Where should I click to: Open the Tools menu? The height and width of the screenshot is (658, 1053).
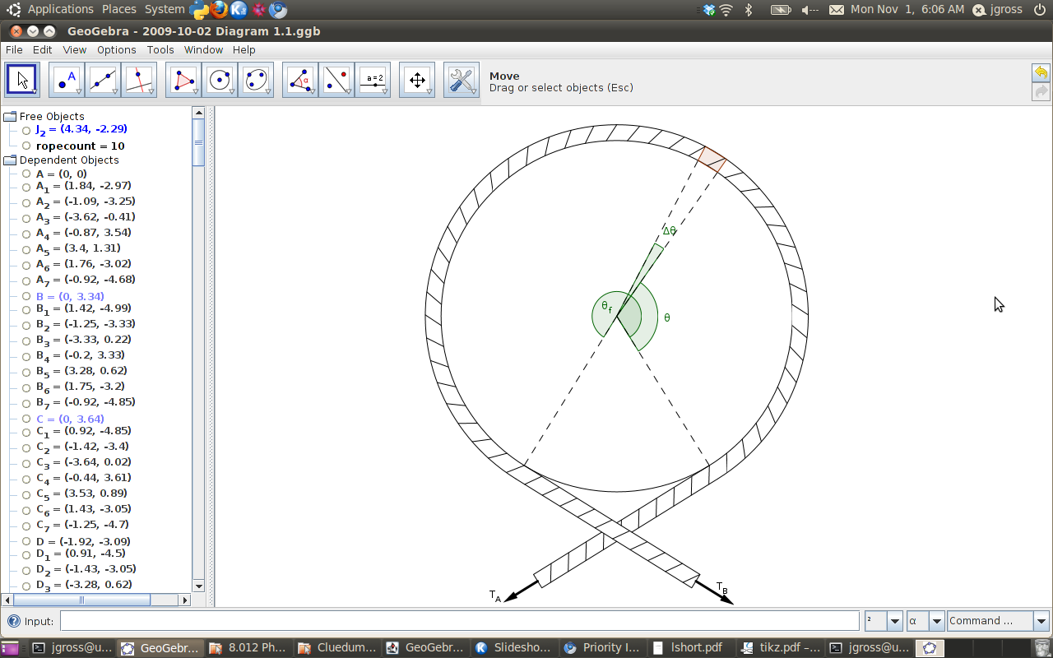click(160, 50)
